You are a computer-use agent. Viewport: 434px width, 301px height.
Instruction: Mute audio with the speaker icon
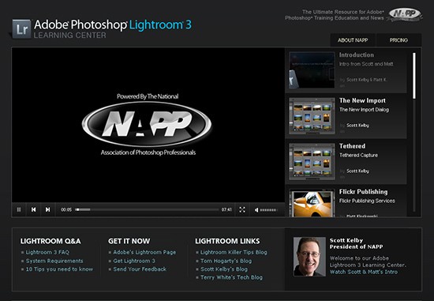click(x=256, y=210)
